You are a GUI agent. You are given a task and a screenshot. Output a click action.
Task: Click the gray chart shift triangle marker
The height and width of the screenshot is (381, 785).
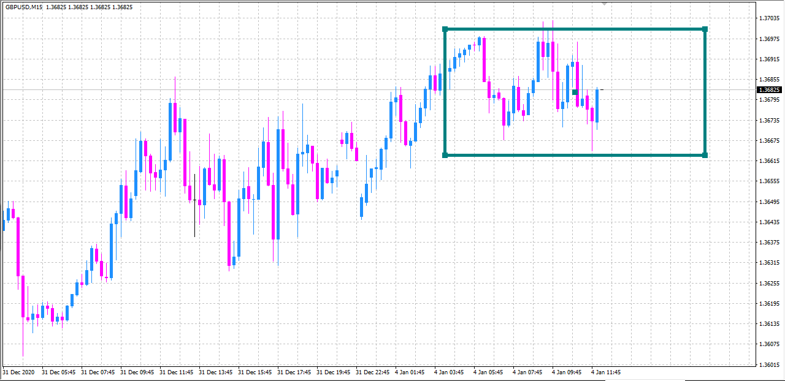(605, 4)
